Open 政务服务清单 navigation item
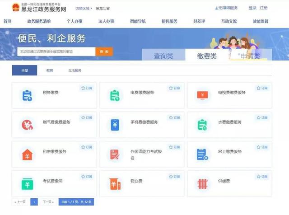 [x=39, y=21]
